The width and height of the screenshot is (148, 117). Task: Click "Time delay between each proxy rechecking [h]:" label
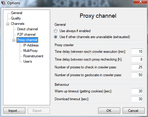pyautogui.click(x=88, y=59)
